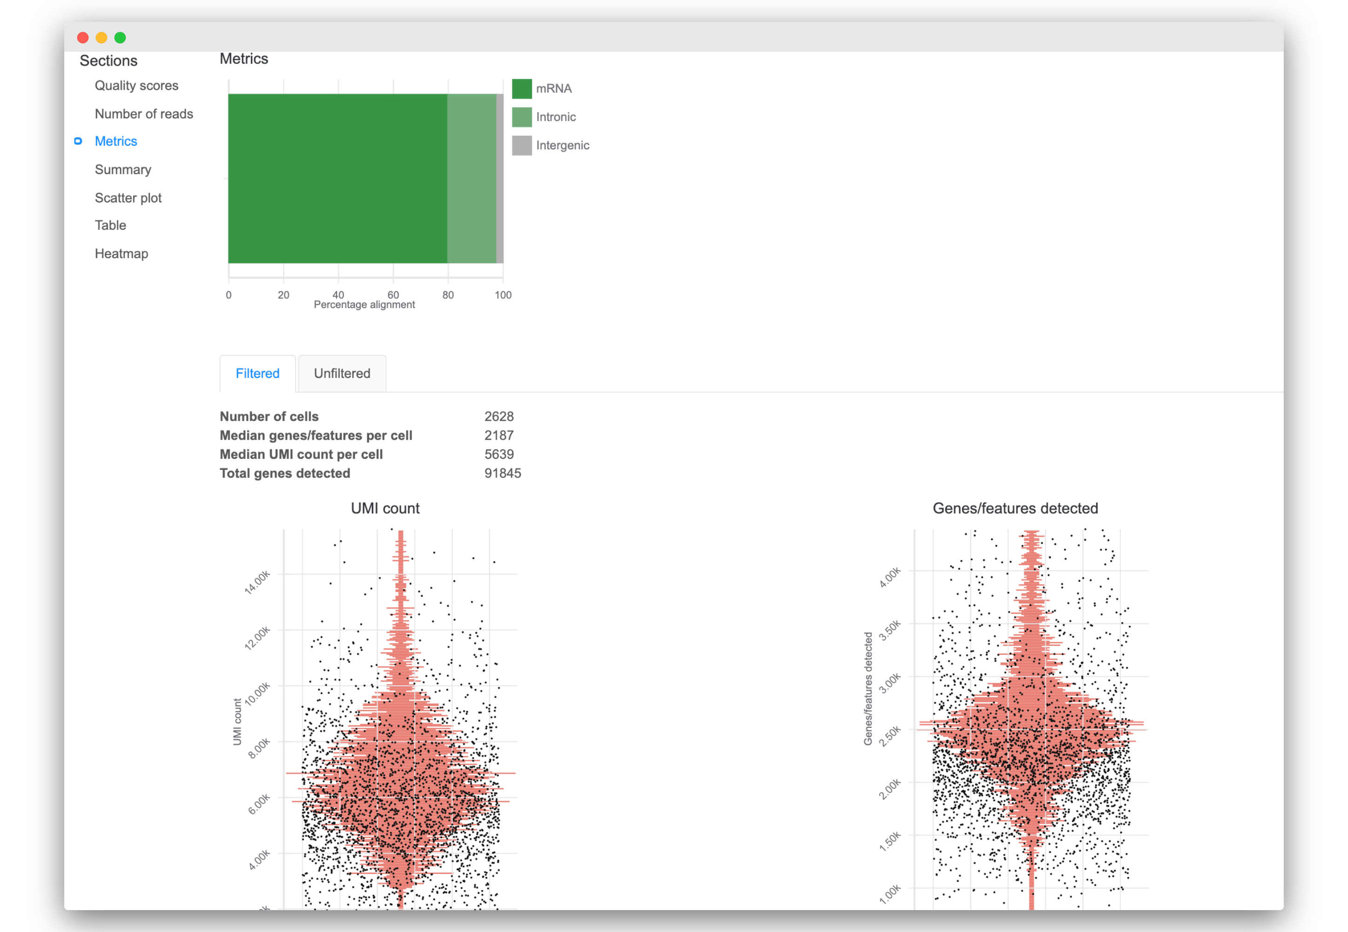Drag the percentage alignment axis slider
The image size is (1348, 932).
tap(362, 296)
